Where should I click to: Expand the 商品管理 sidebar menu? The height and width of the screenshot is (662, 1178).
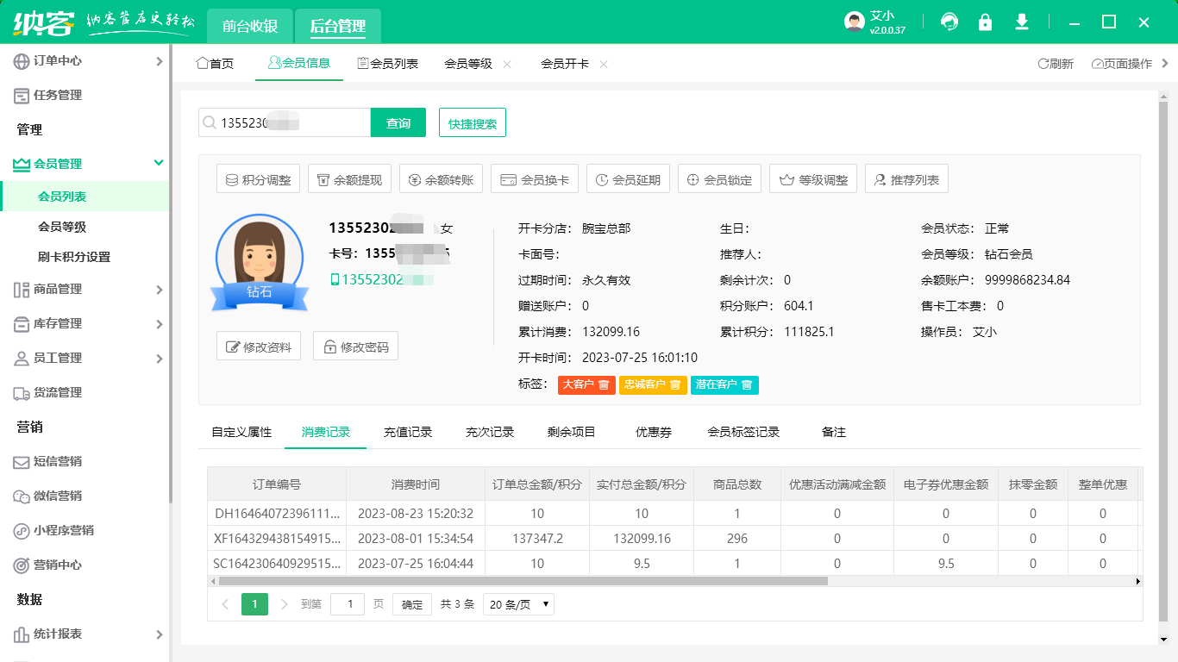[159, 290]
